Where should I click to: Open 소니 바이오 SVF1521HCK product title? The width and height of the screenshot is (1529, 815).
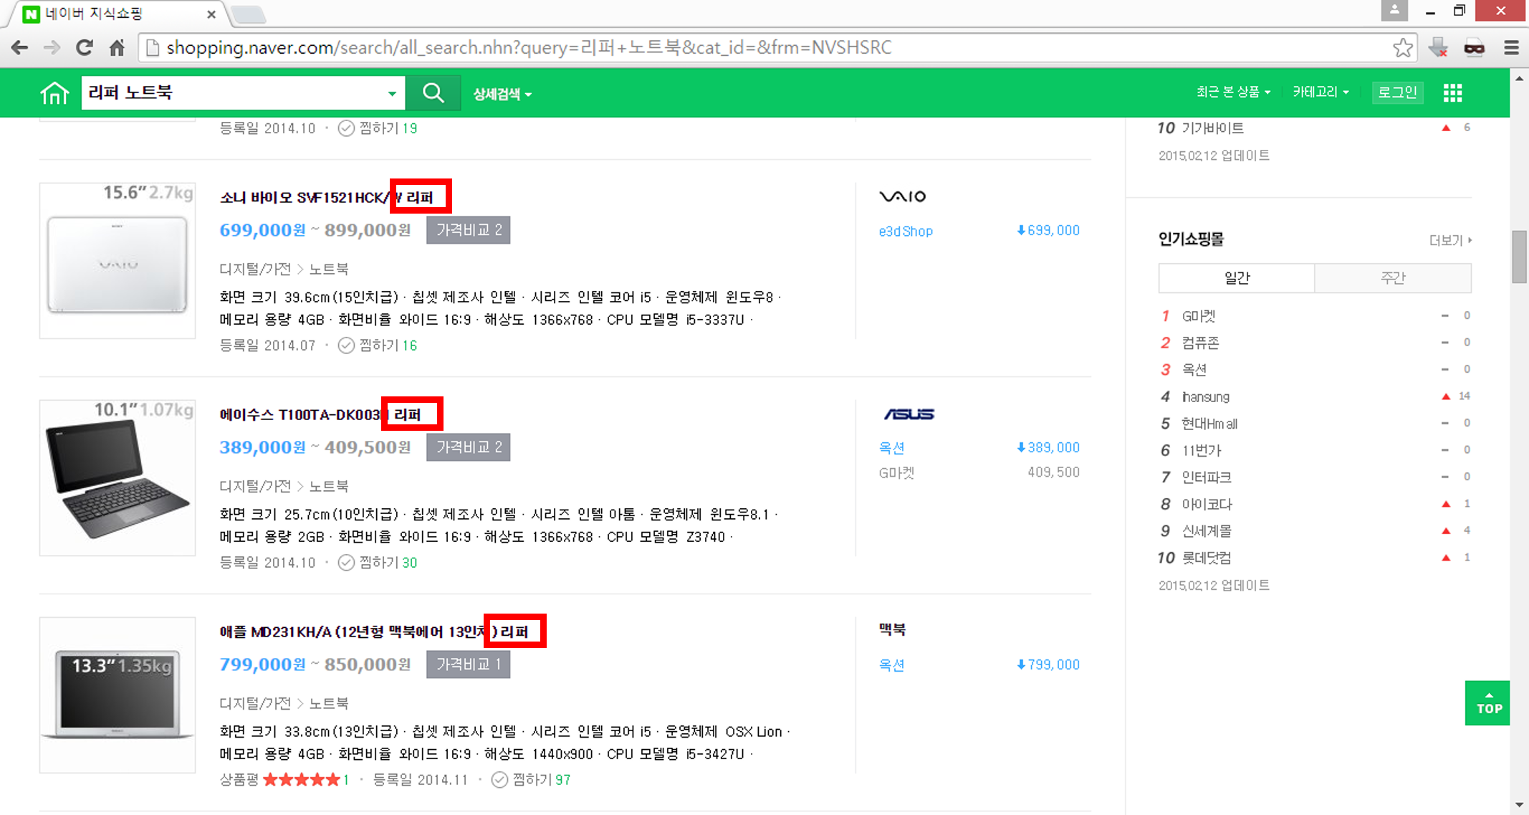point(327,197)
